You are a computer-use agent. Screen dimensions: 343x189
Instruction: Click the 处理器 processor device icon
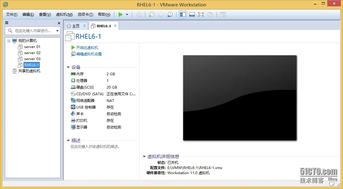tap(73, 81)
